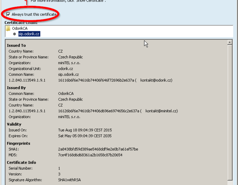Click Issued To Common Name sip.odorik.cz
The width and height of the screenshot is (238, 185).
pos(68,75)
